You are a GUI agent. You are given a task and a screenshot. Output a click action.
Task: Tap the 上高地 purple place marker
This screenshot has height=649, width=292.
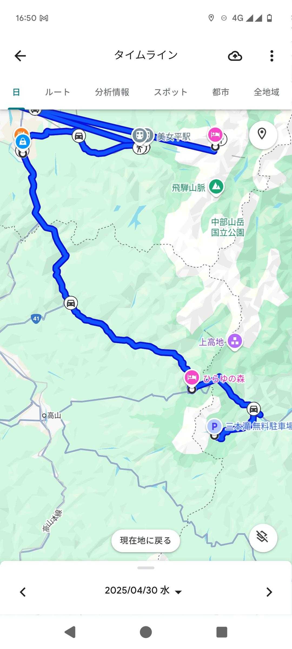(235, 342)
